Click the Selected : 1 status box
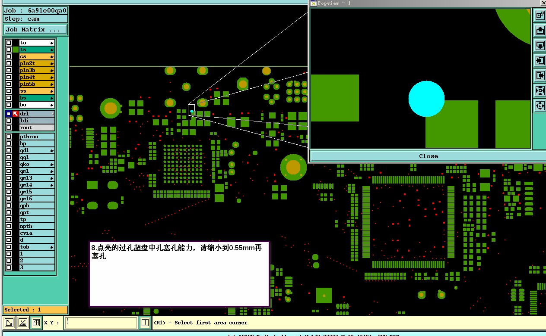546x336 pixels. (35, 310)
